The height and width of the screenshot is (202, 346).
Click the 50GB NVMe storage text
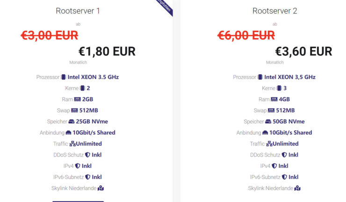click(x=288, y=122)
